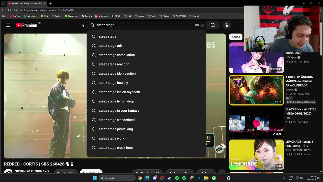The width and height of the screenshot is (323, 182).
Task: Expand the LIVE bookmarks folder
Action: tap(127, 16)
